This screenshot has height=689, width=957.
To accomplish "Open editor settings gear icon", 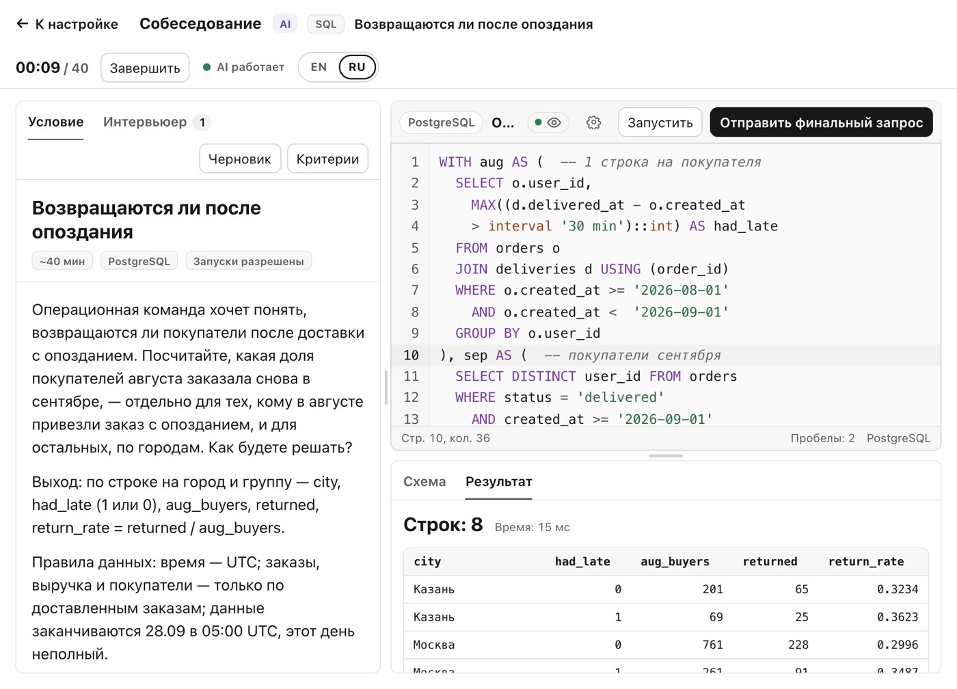I will tap(593, 122).
